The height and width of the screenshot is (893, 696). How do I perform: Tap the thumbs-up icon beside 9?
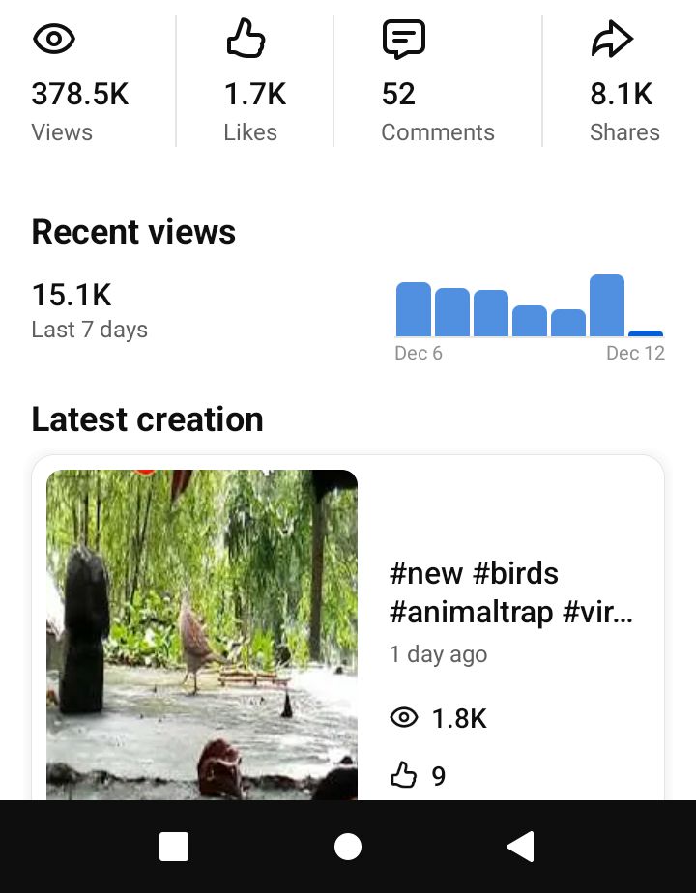tap(403, 775)
